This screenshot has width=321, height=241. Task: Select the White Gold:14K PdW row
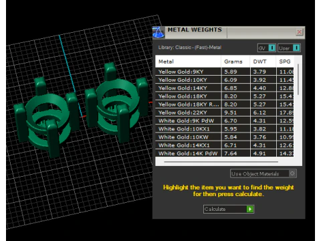point(225,153)
